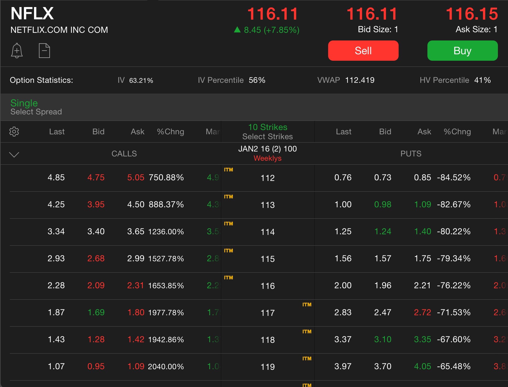Viewport: 508px width, 387px height.
Task: Tap the 115 strike price row
Action: (267, 259)
